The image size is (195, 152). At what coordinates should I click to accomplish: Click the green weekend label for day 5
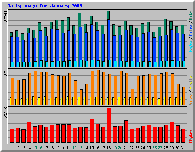click(x=35, y=148)
